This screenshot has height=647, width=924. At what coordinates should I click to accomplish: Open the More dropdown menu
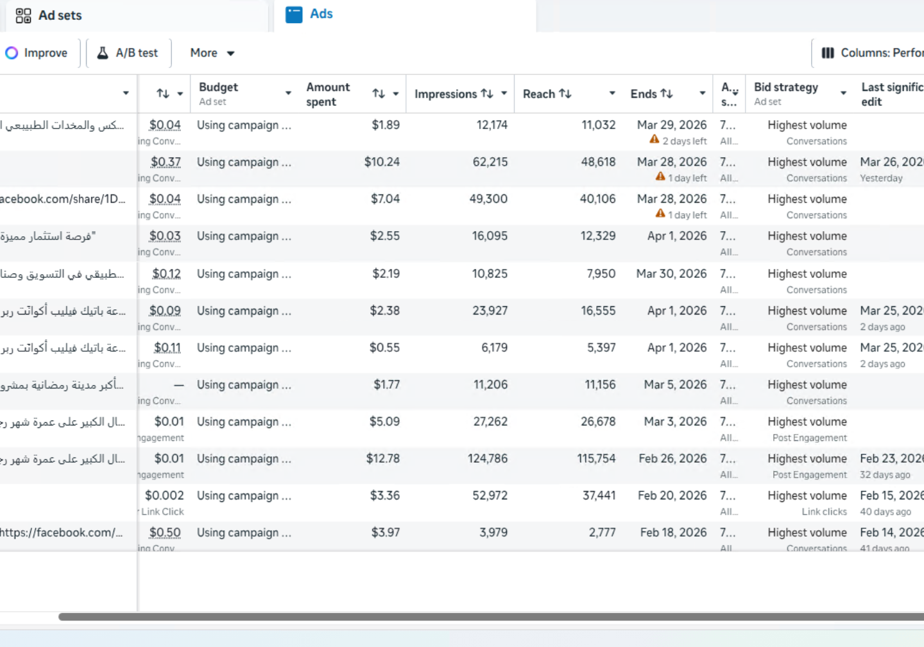[212, 53]
